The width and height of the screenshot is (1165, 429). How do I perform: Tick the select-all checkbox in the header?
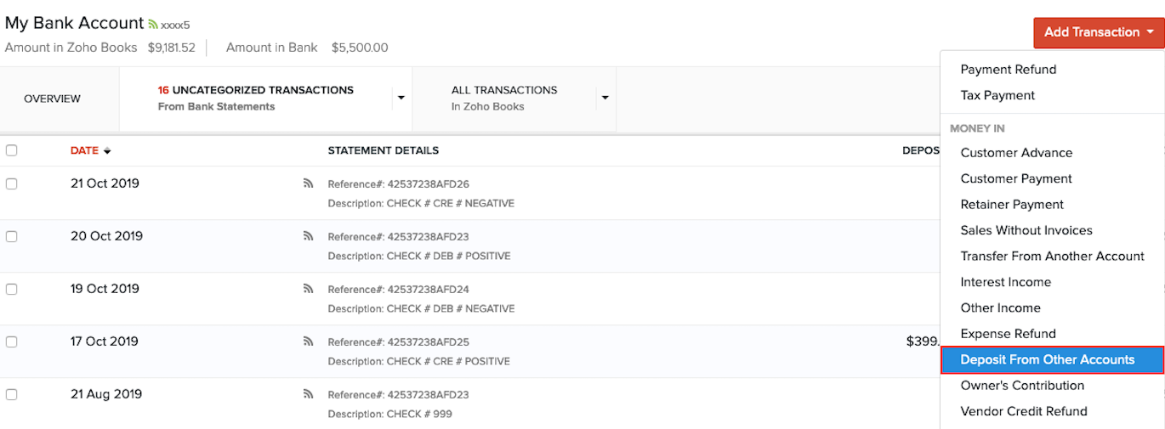point(11,150)
